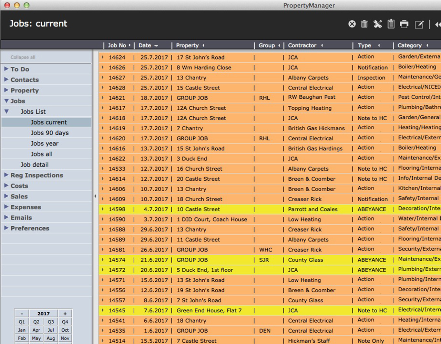Click Collapse all link

[x=23, y=57]
